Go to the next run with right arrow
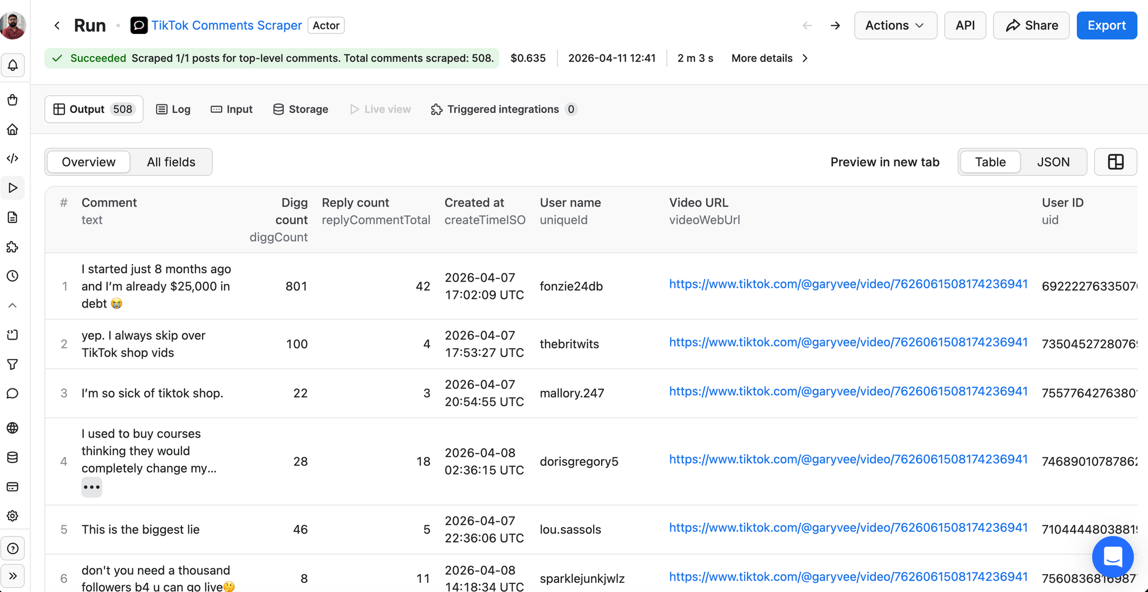Viewport: 1148px width, 592px height. [x=835, y=25]
